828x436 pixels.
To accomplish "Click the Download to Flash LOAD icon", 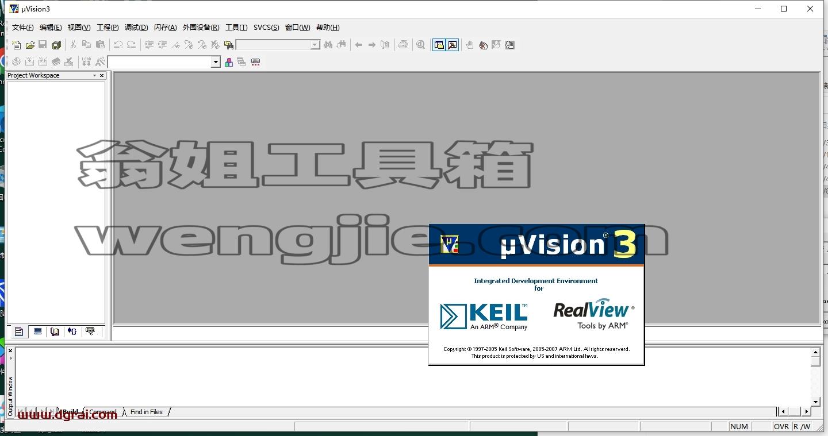I will 86,62.
